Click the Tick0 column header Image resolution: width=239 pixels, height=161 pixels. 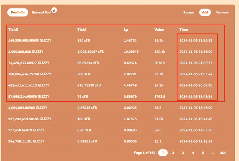[x=13, y=30]
